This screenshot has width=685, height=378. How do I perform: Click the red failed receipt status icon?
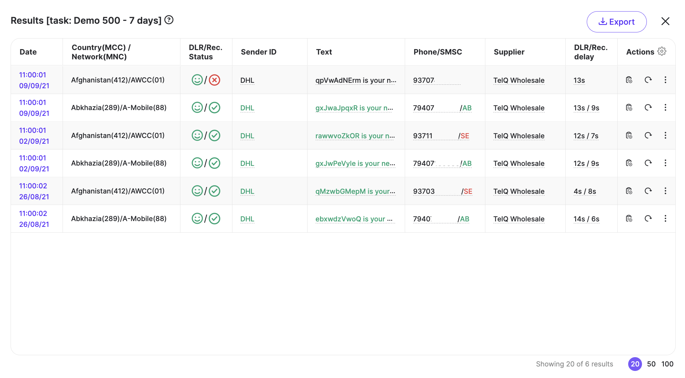tap(214, 80)
